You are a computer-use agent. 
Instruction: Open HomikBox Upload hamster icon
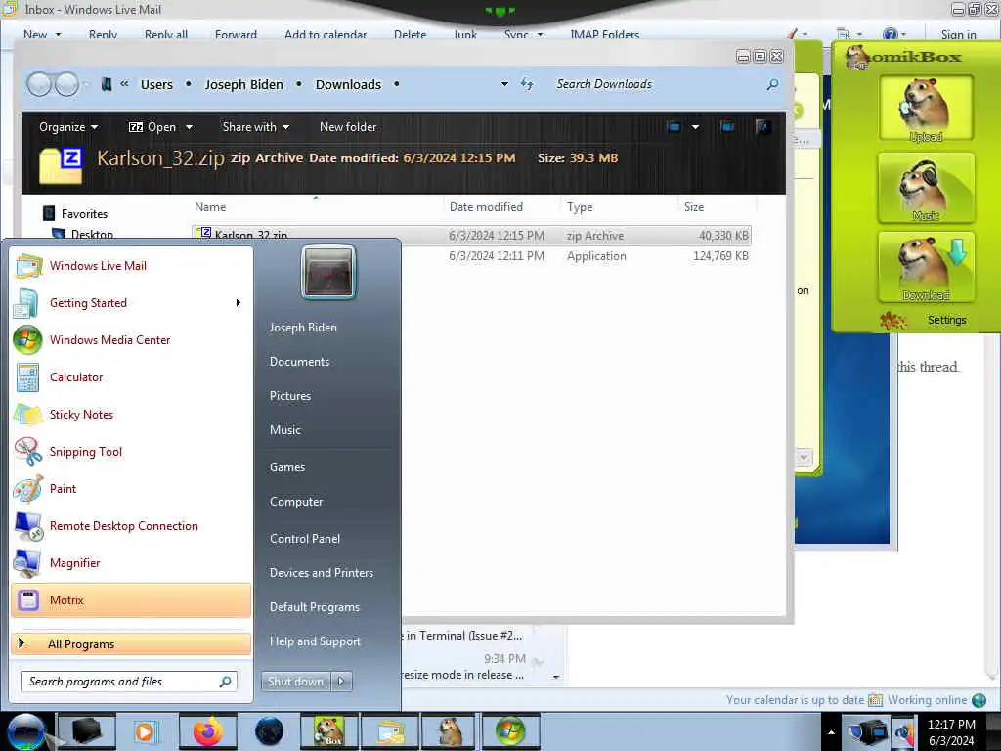click(x=926, y=108)
